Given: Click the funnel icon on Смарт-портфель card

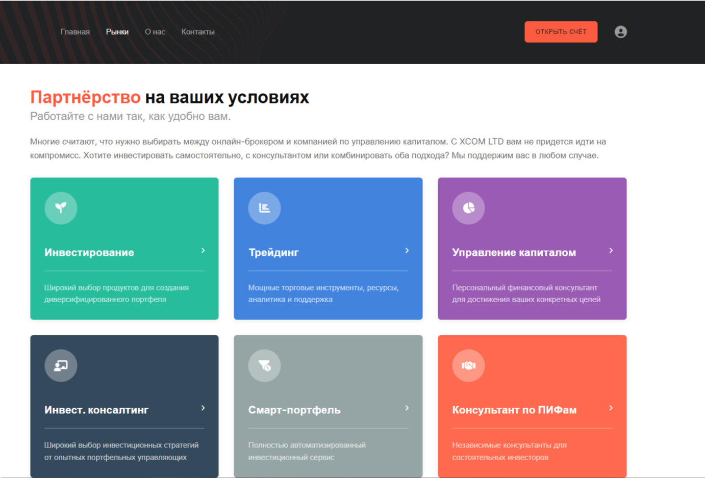Looking at the screenshot, I should coord(264,365).
